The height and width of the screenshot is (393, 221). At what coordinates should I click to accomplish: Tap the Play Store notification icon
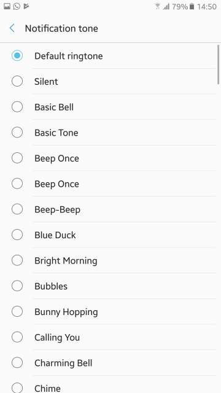tap(26, 7)
